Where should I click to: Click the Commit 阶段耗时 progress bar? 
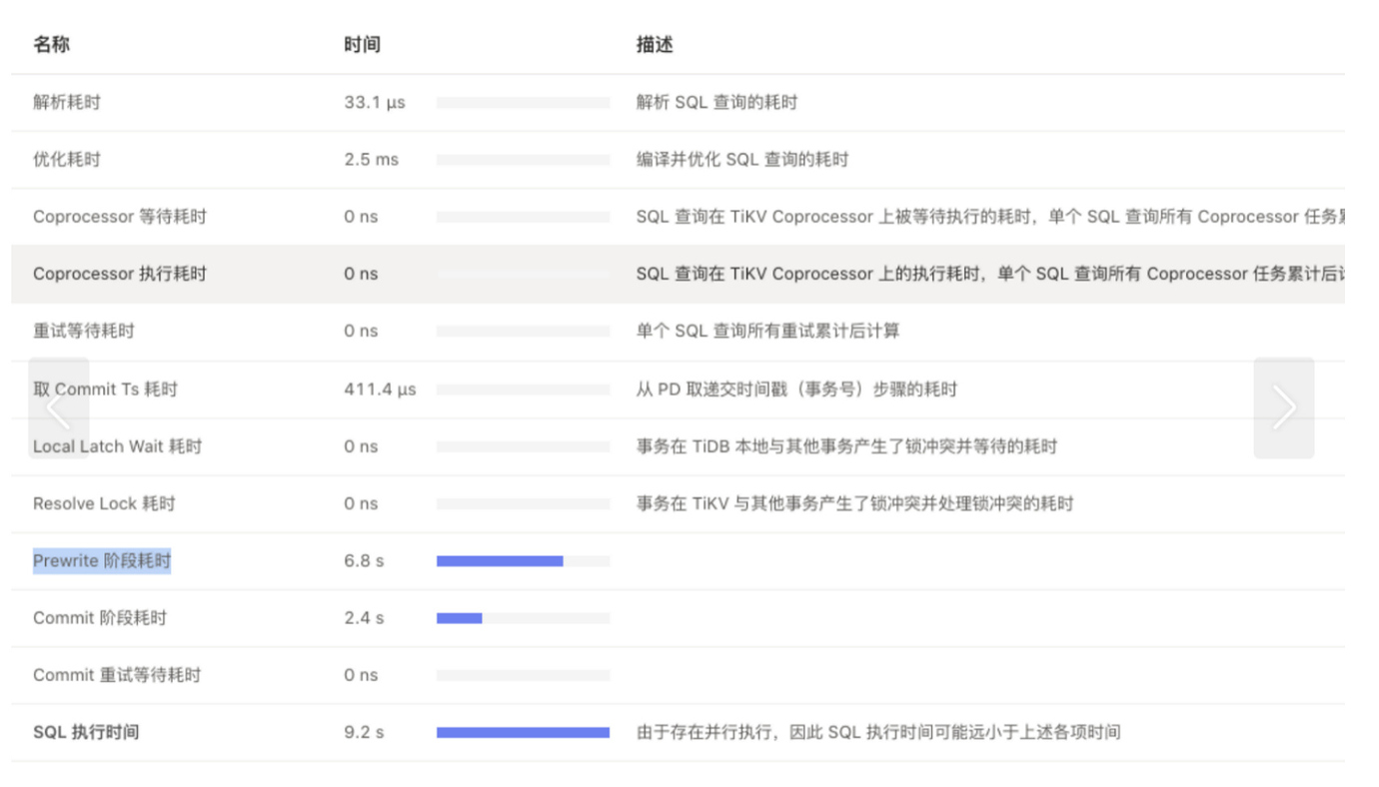[x=523, y=618]
